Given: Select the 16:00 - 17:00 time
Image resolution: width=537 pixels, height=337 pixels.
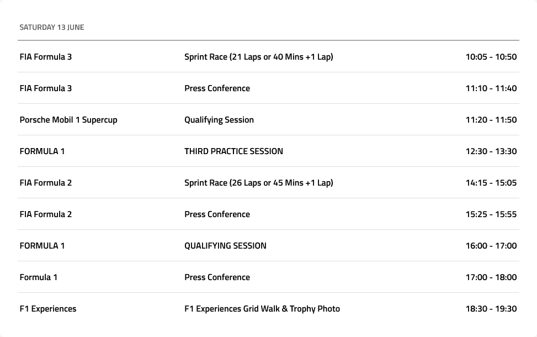Looking at the screenshot, I should pyautogui.click(x=491, y=246).
